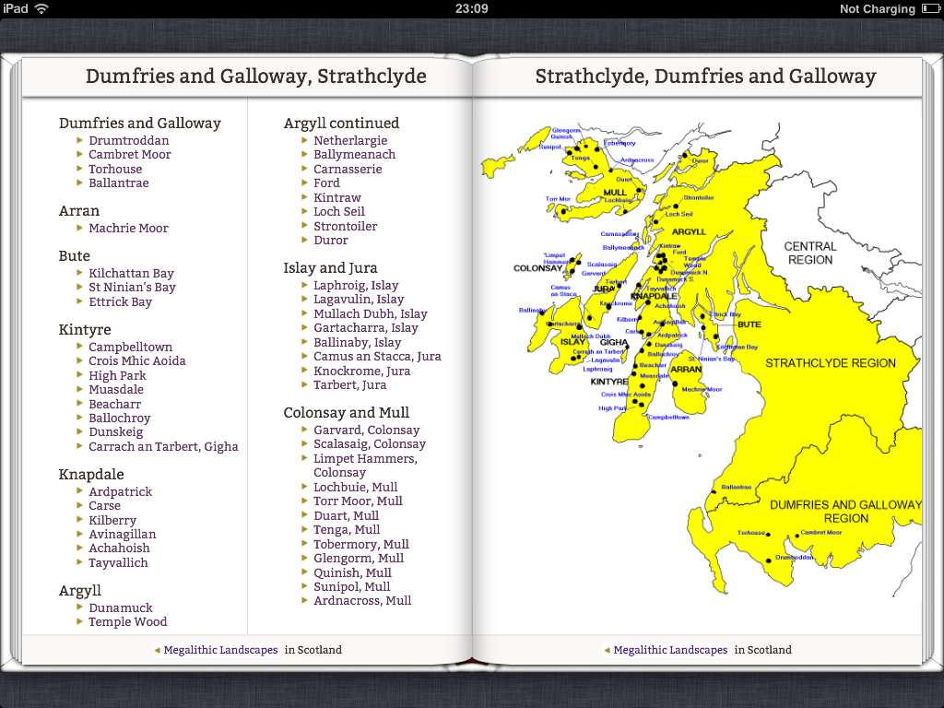Go to Torhouse page
This screenshot has height=708, width=944.
115,170
